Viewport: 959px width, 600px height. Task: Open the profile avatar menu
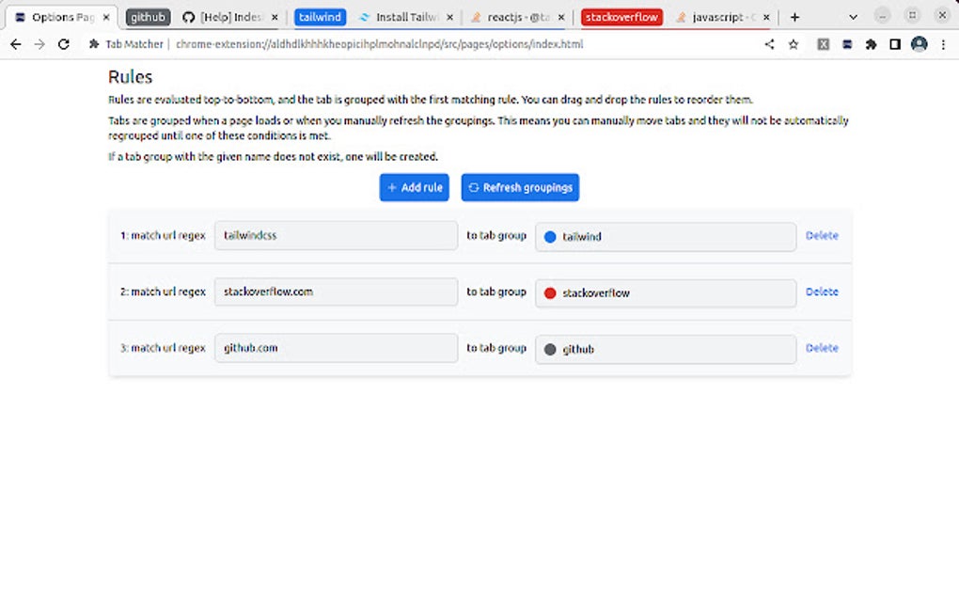pyautogui.click(x=920, y=44)
